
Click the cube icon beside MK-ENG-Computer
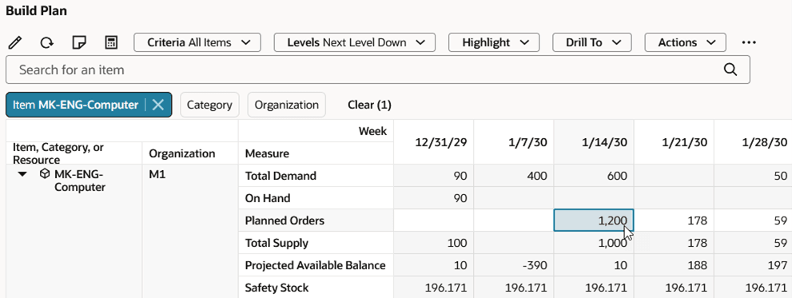point(45,175)
